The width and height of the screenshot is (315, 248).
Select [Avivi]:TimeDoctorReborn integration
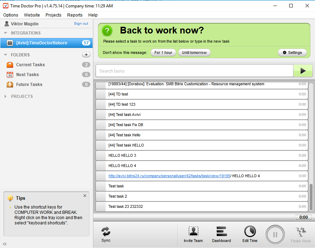point(46,43)
